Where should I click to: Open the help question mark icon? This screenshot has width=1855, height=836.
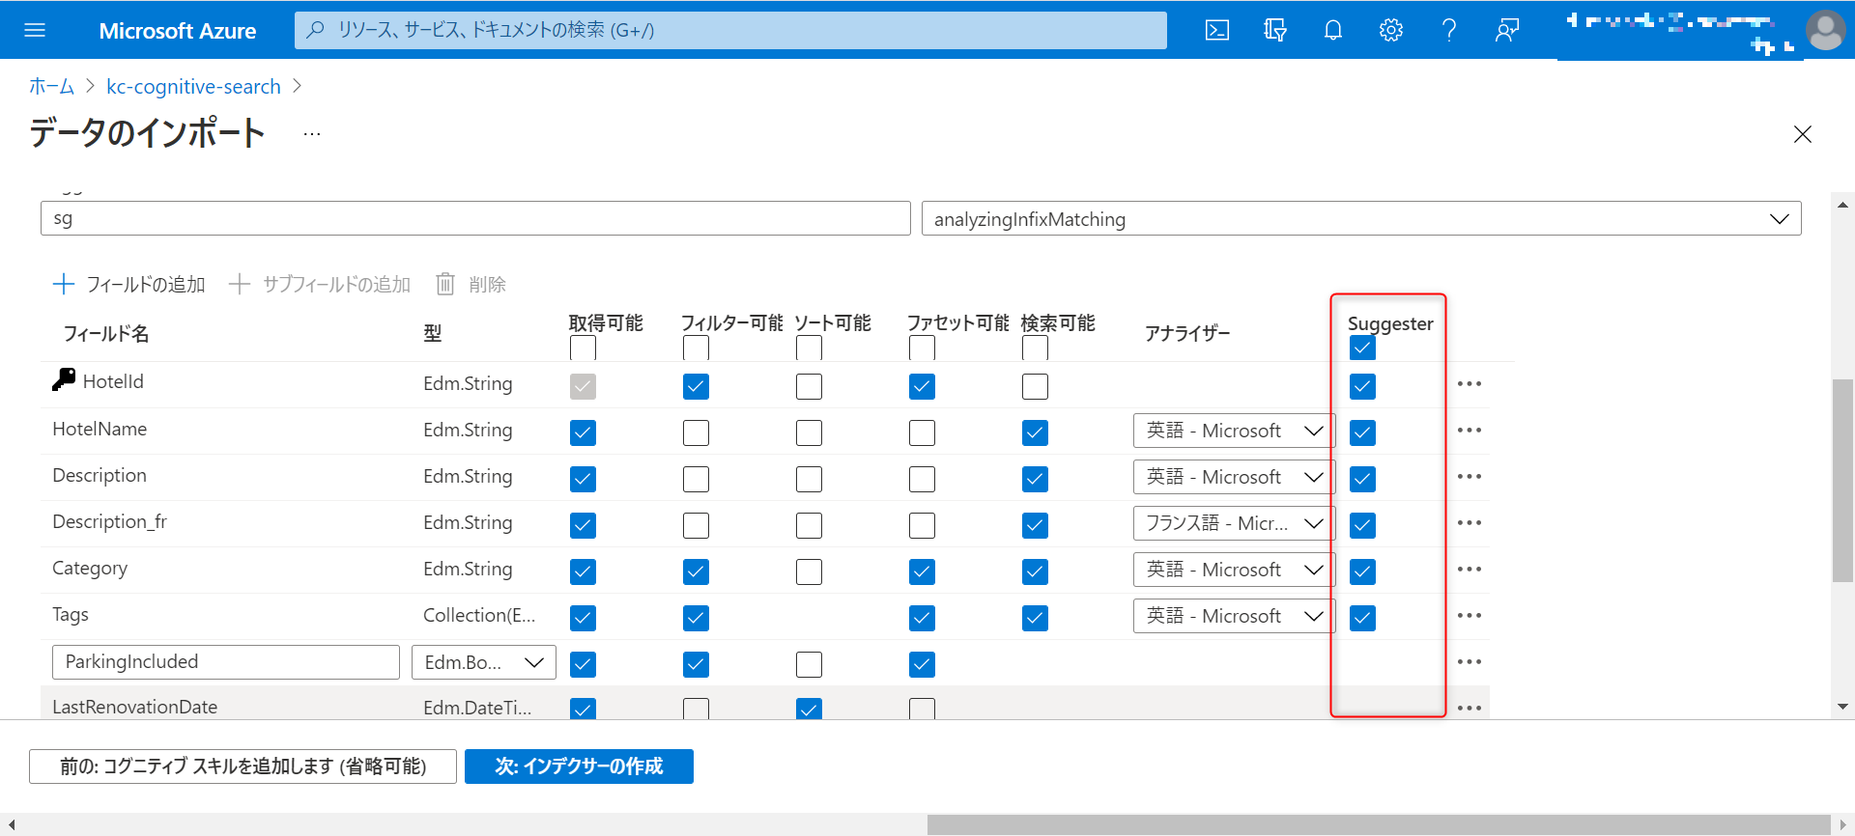pos(1449,30)
